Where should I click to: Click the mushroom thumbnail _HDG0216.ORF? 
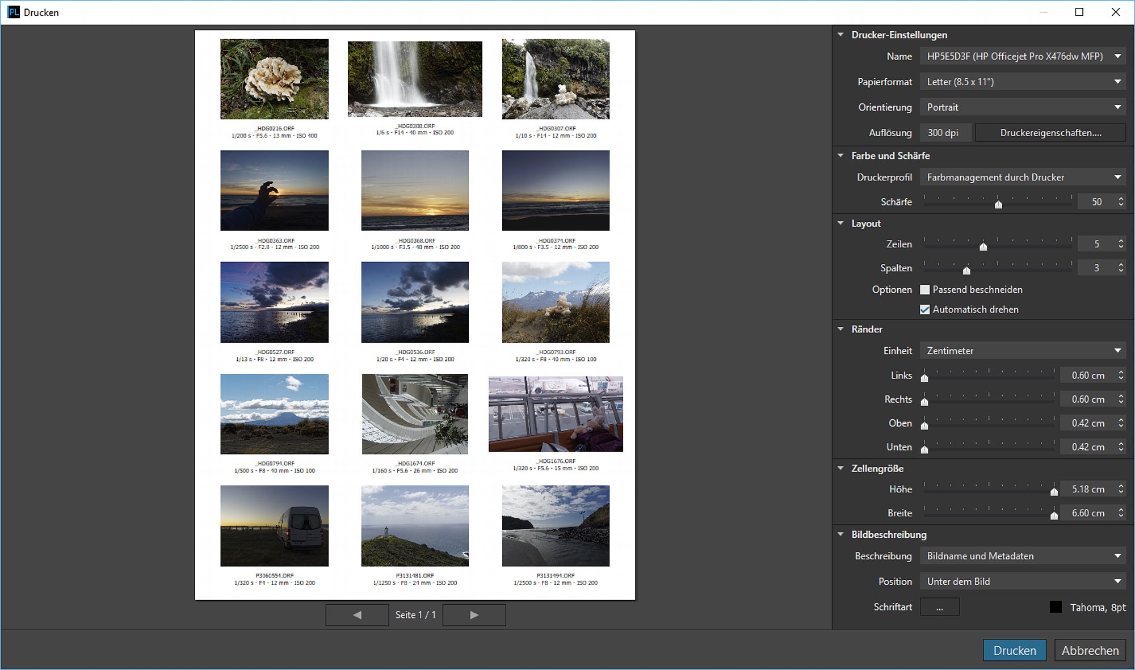tap(275, 79)
